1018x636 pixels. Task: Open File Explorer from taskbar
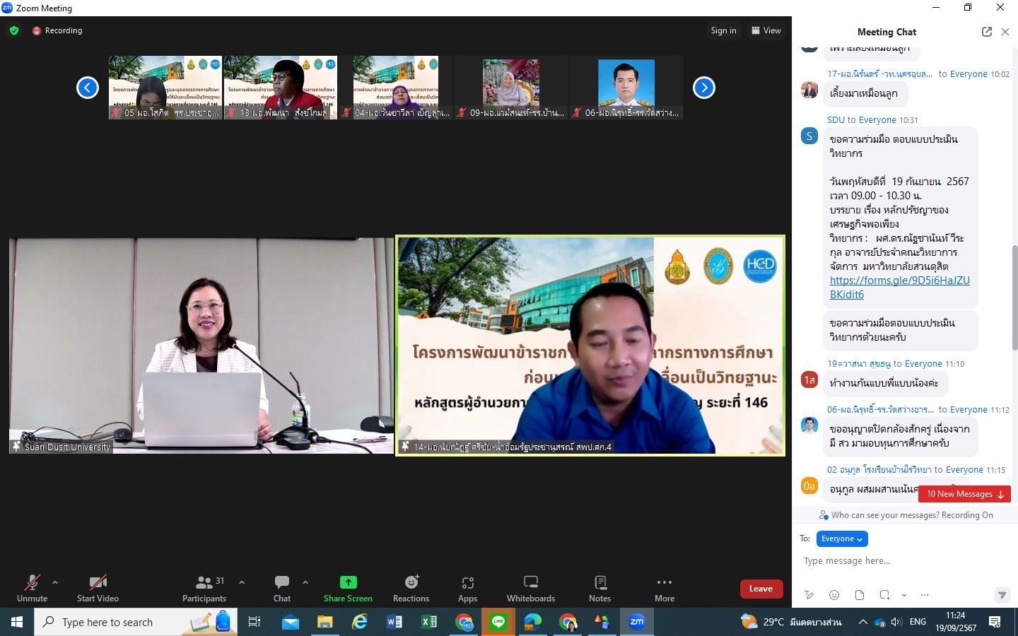(324, 622)
